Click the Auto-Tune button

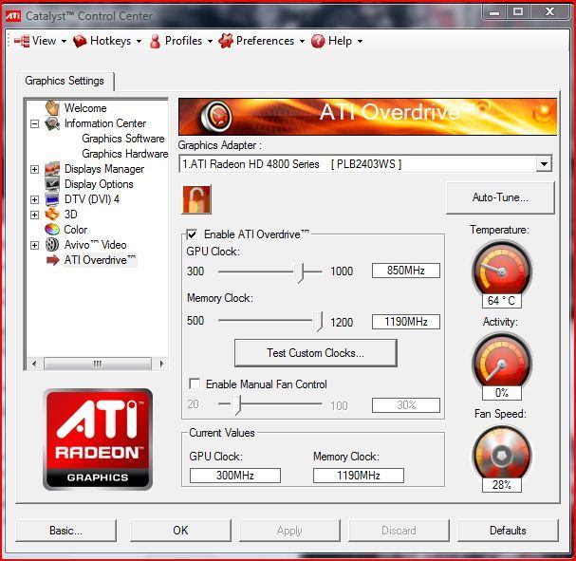(500, 197)
